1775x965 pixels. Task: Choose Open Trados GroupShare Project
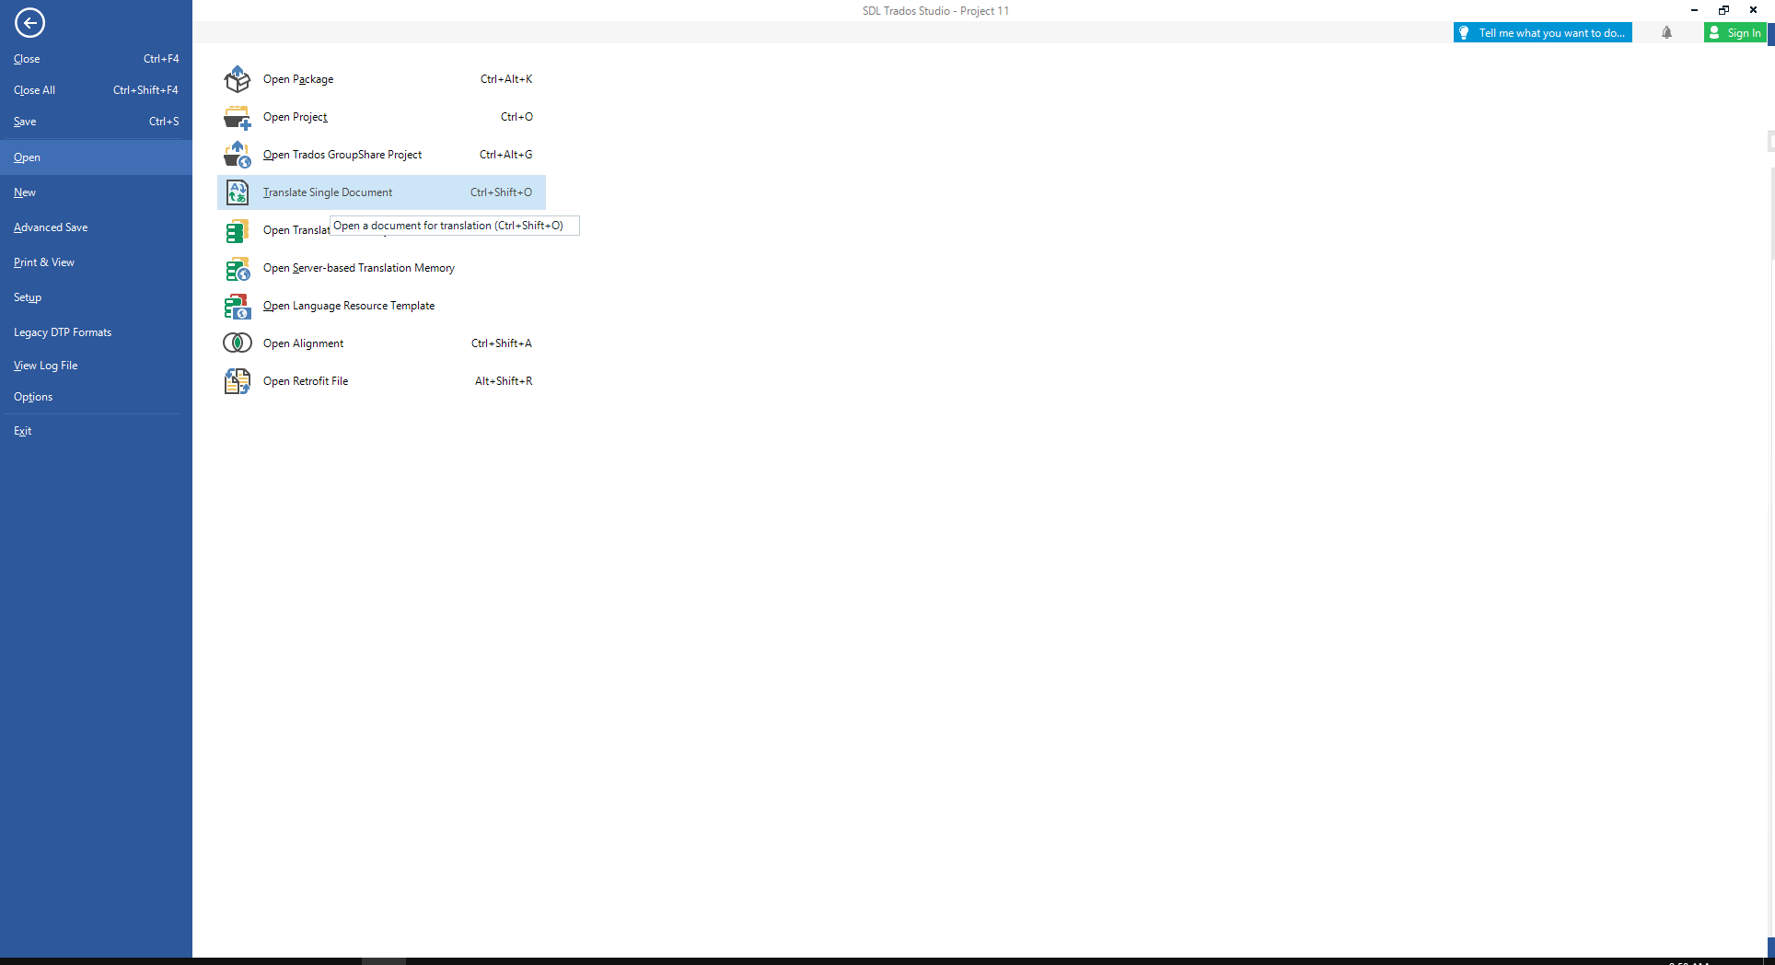pos(381,155)
